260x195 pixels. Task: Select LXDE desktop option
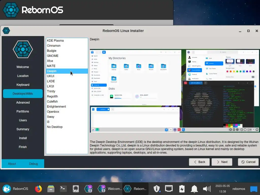[x=67, y=81]
